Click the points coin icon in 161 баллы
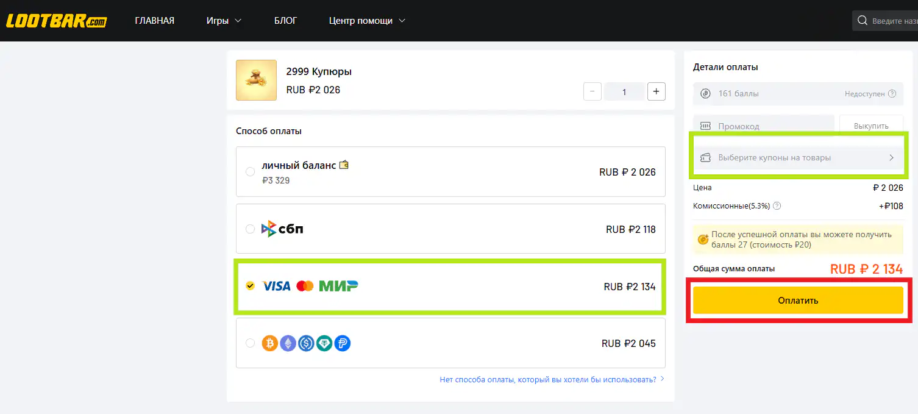This screenshot has width=918, height=414. (706, 94)
